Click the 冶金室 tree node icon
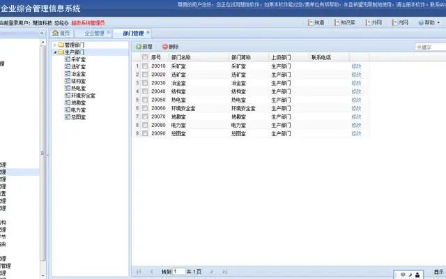446x279 pixels. pyautogui.click(x=68, y=74)
